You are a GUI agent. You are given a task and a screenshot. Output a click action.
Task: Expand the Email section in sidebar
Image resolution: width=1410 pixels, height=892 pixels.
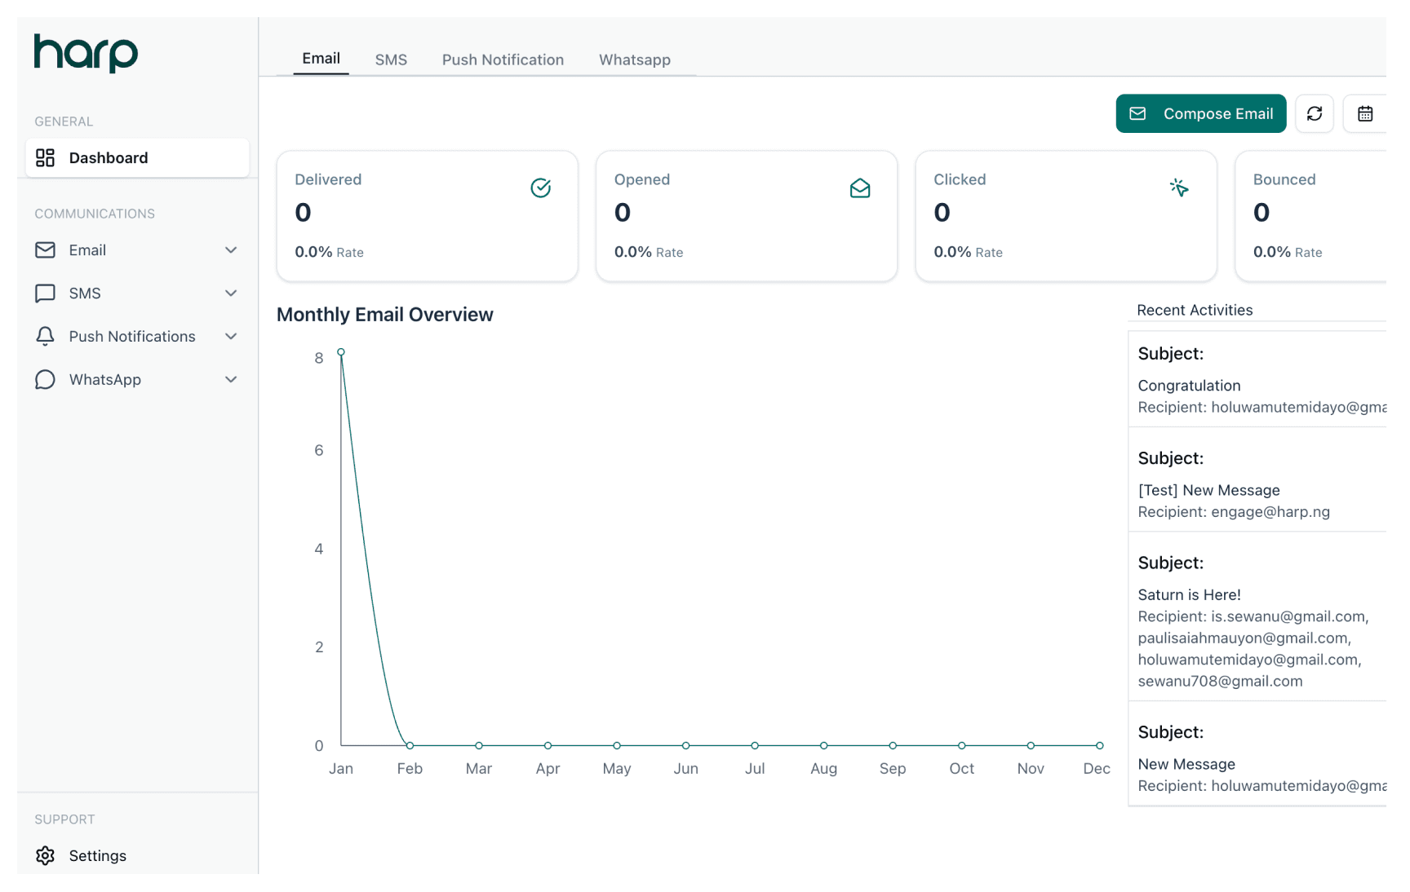231,249
